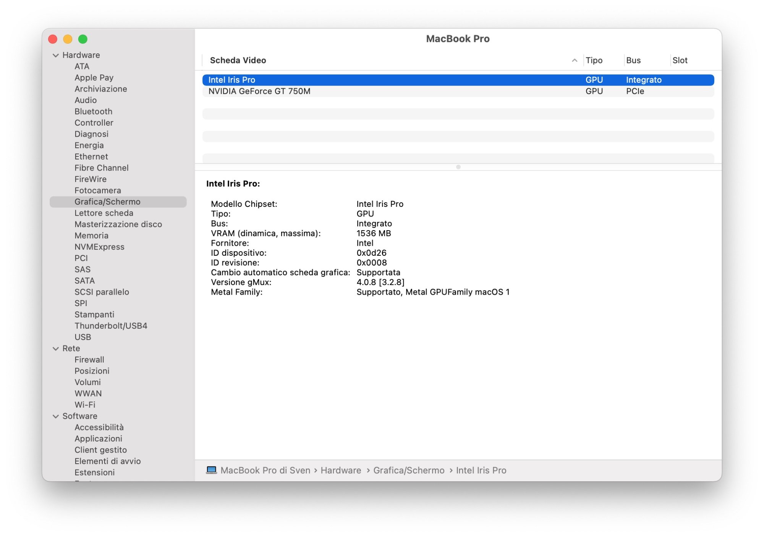
Task: Open Applicazioni under Software
Action: coord(98,439)
